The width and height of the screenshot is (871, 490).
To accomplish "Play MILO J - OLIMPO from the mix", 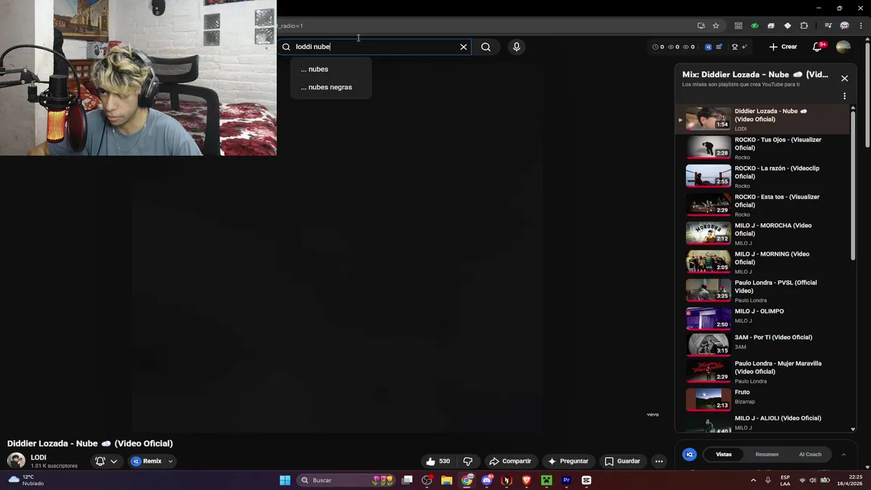I will coord(762,318).
